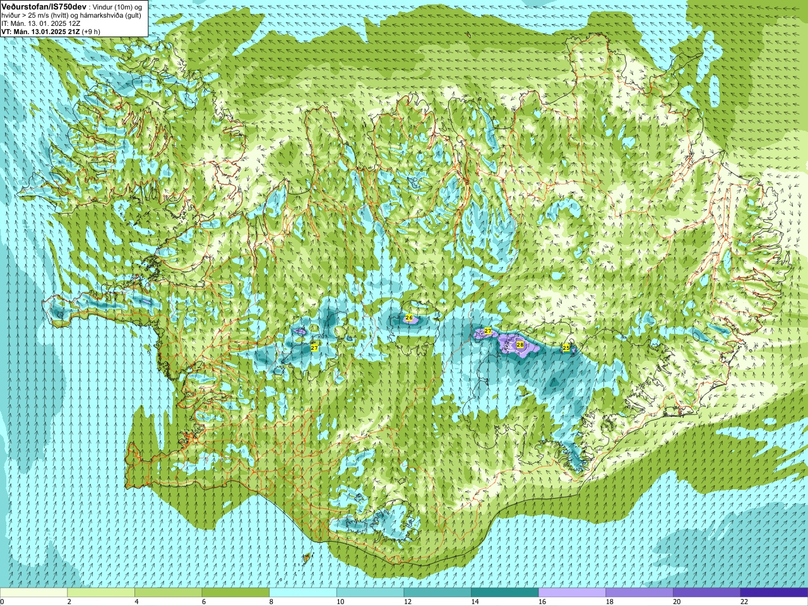
Task: Select the legend scale value 8
Action: tap(271, 602)
